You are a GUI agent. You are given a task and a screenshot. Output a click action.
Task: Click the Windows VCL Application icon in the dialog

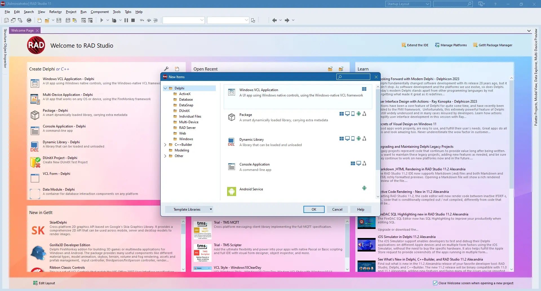[232, 92]
